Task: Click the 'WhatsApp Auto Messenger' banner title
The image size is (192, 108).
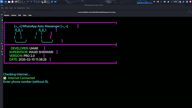Action: (x=41, y=26)
